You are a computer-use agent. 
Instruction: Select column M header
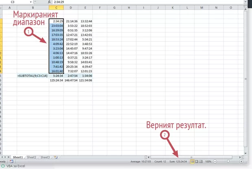point(202,8)
